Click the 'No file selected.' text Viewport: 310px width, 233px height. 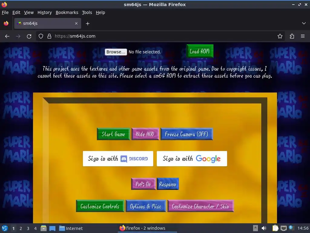pos(145,52)
